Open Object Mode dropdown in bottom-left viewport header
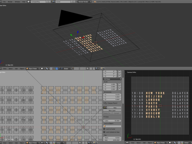Screen dimensions: 192x144 [x=33, y=143]
